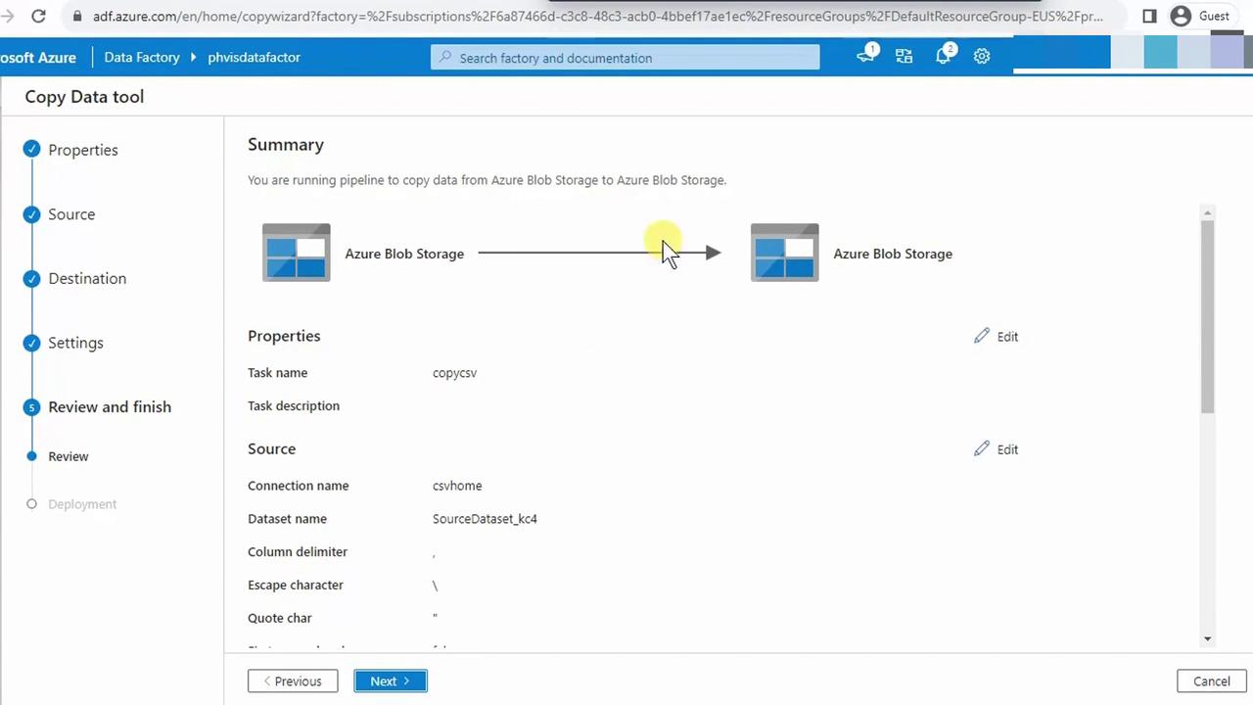
Task: Jump to the Destination wizard step
Action: (x=87, y=278)
